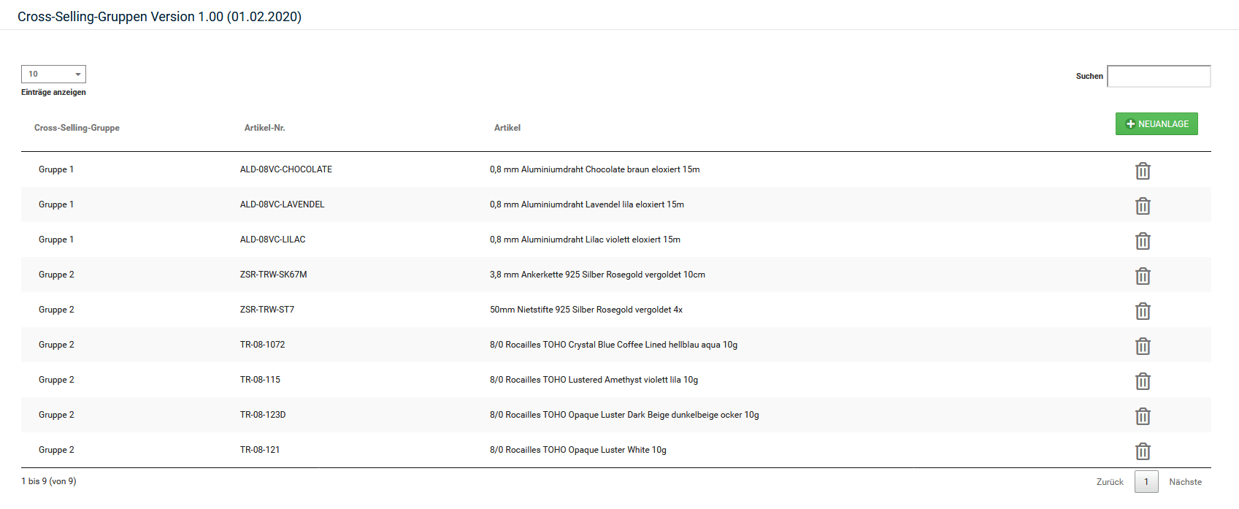1239x509 pixels.
Task: Click trash icon in ZSR-TRW-ST7 row
Action: 1143,311
